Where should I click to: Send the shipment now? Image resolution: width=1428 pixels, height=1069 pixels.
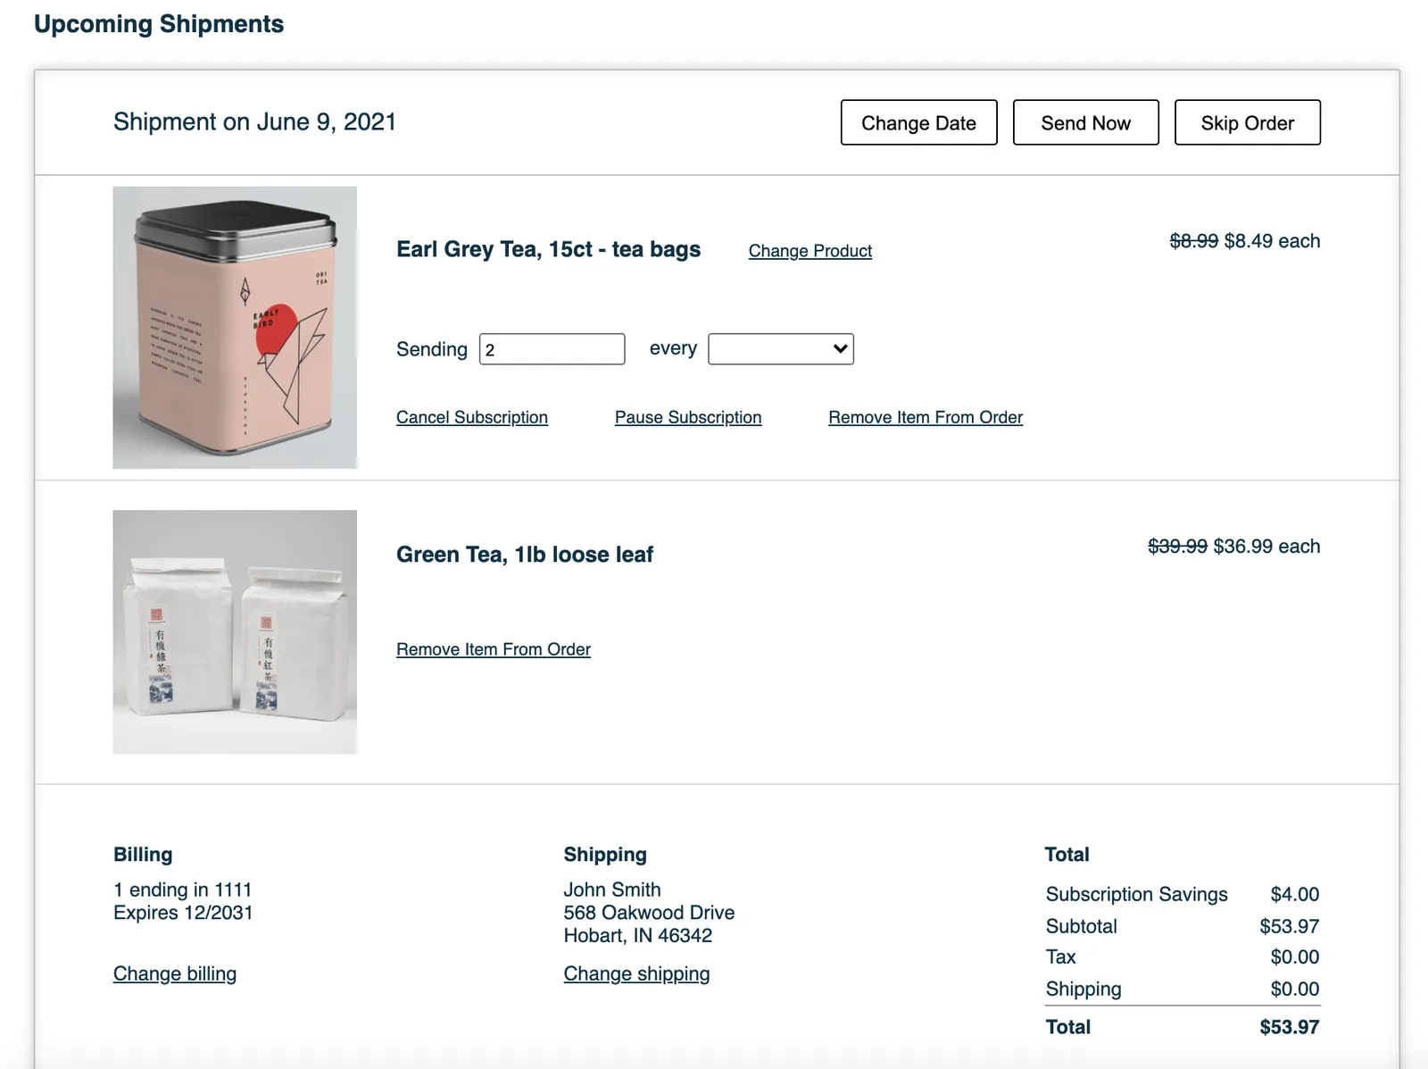click(1085, 122)
